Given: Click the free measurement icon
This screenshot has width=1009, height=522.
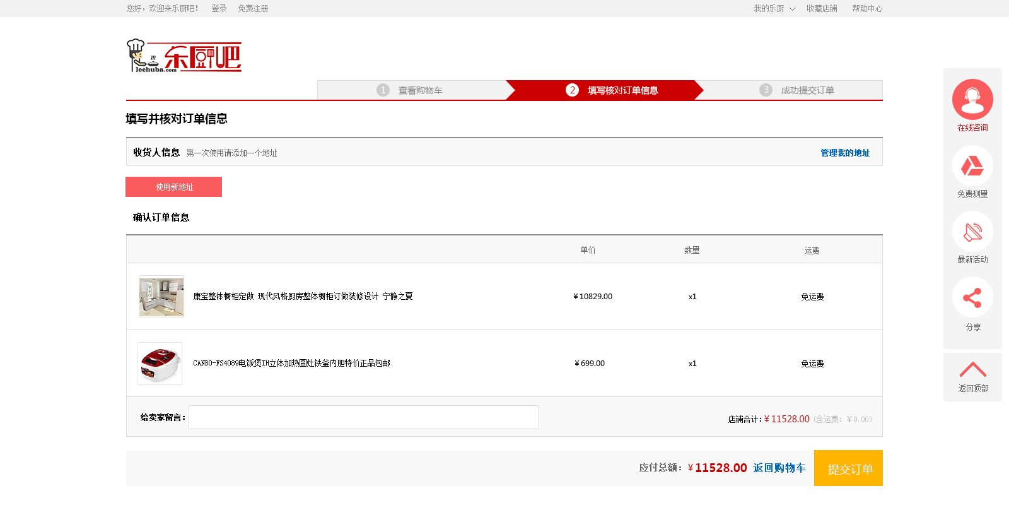Looking at the screenshot, I should point(972,166).
